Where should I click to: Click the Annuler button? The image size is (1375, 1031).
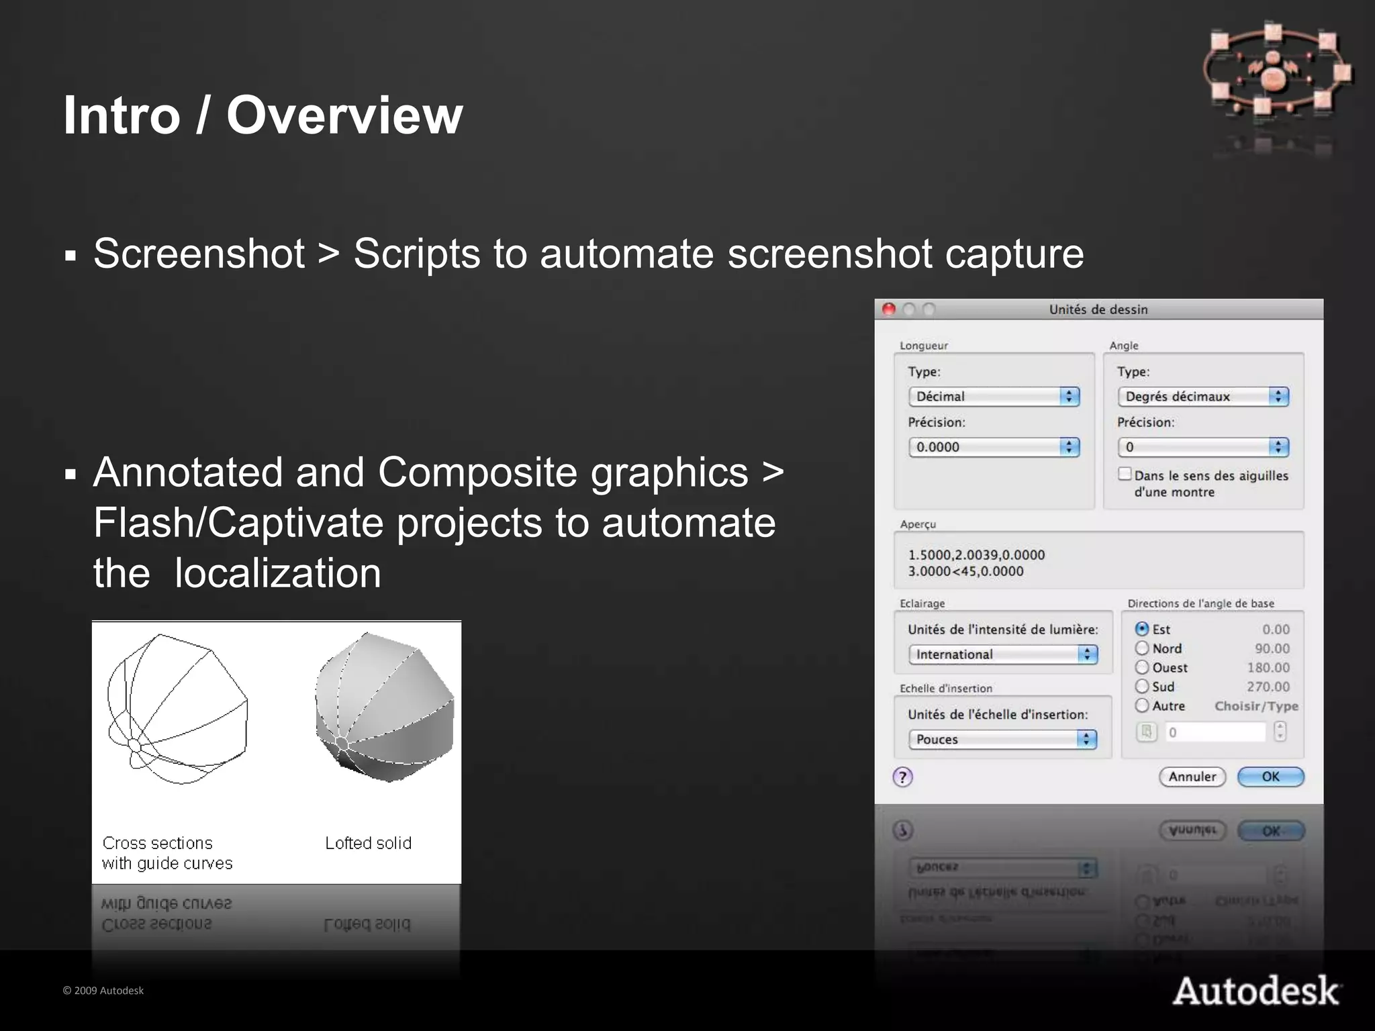(x=1192, y=777)
